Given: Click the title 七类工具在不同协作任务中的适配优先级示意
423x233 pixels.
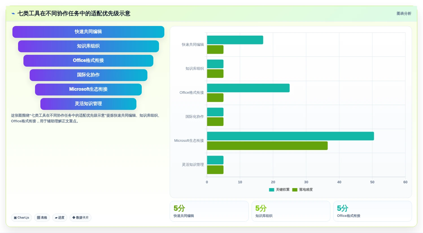Looking at the screenshot, I should click(74, 14).
